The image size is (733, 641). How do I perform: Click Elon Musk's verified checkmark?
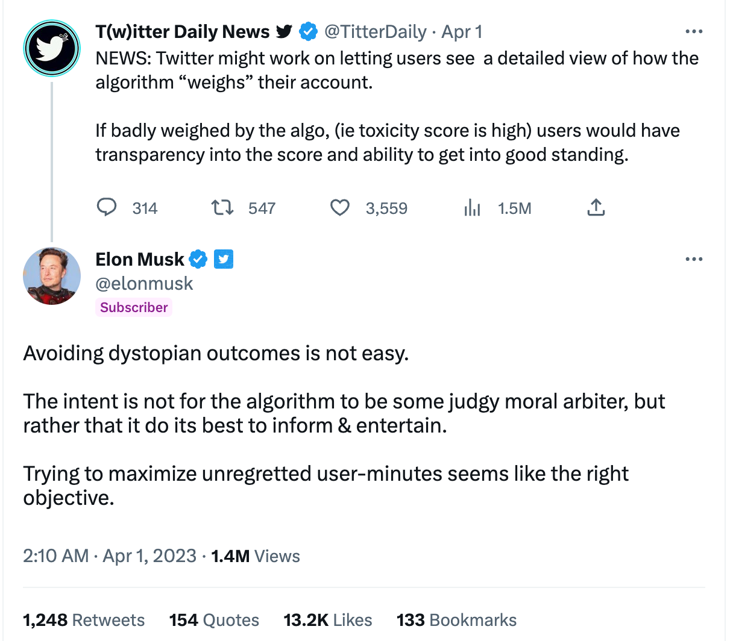point(198,259)
